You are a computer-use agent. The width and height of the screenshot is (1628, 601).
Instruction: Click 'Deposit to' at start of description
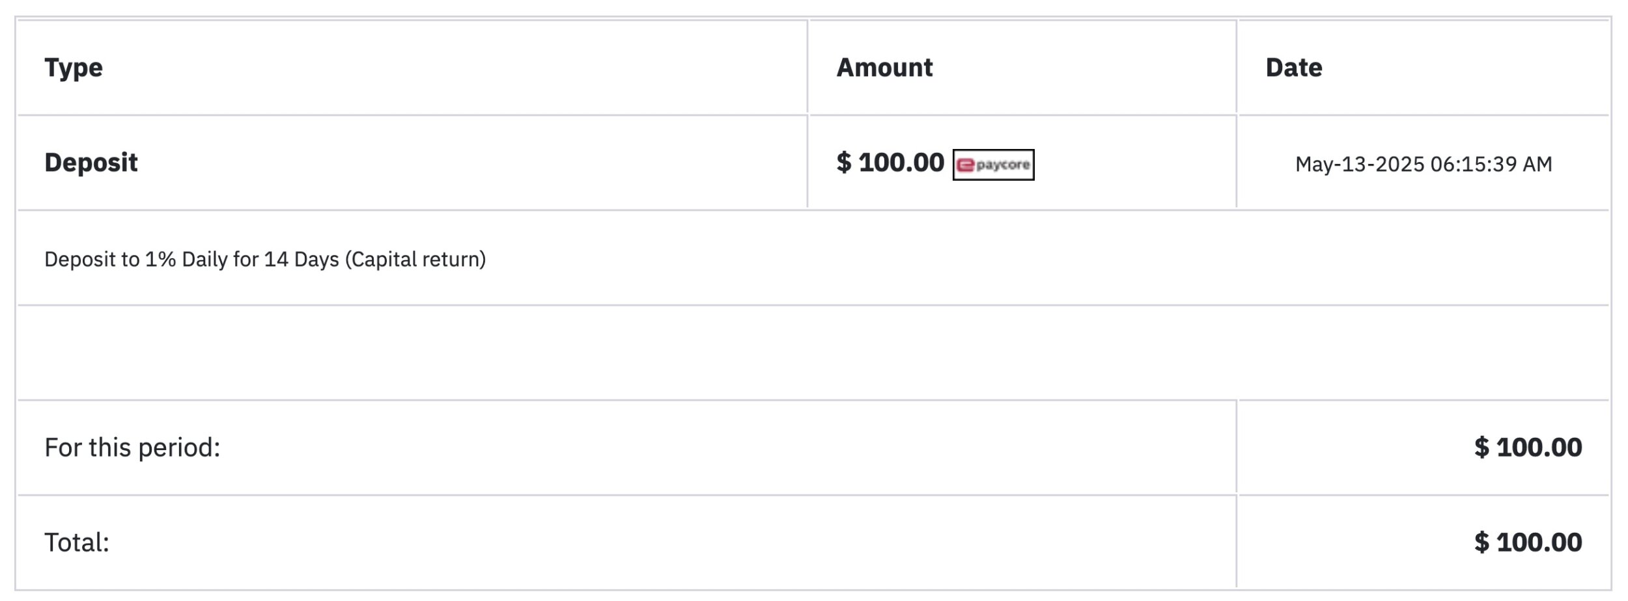click(92, 260)
